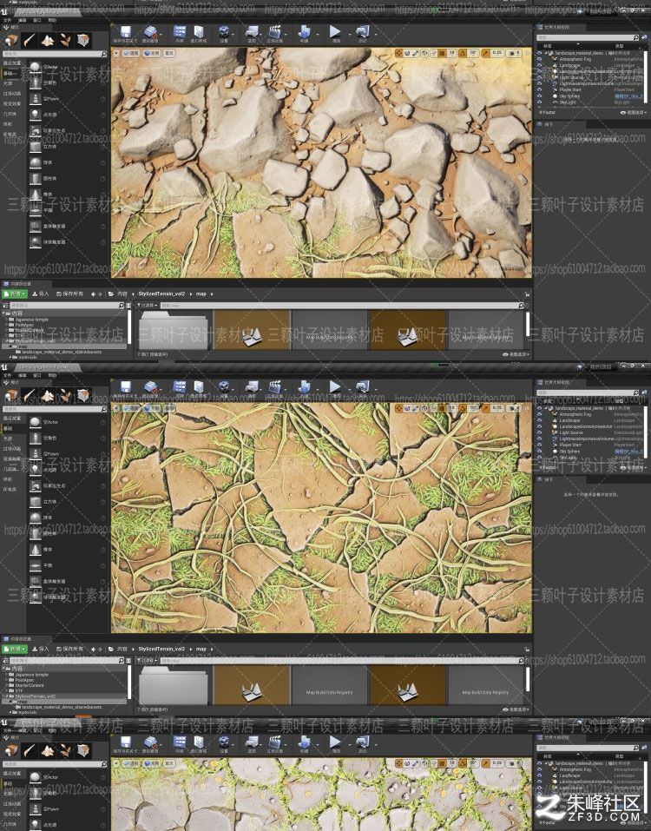Select Landscape mode in top editor window
The width and height of the screenshot is (651, 831).
point(48,40)
